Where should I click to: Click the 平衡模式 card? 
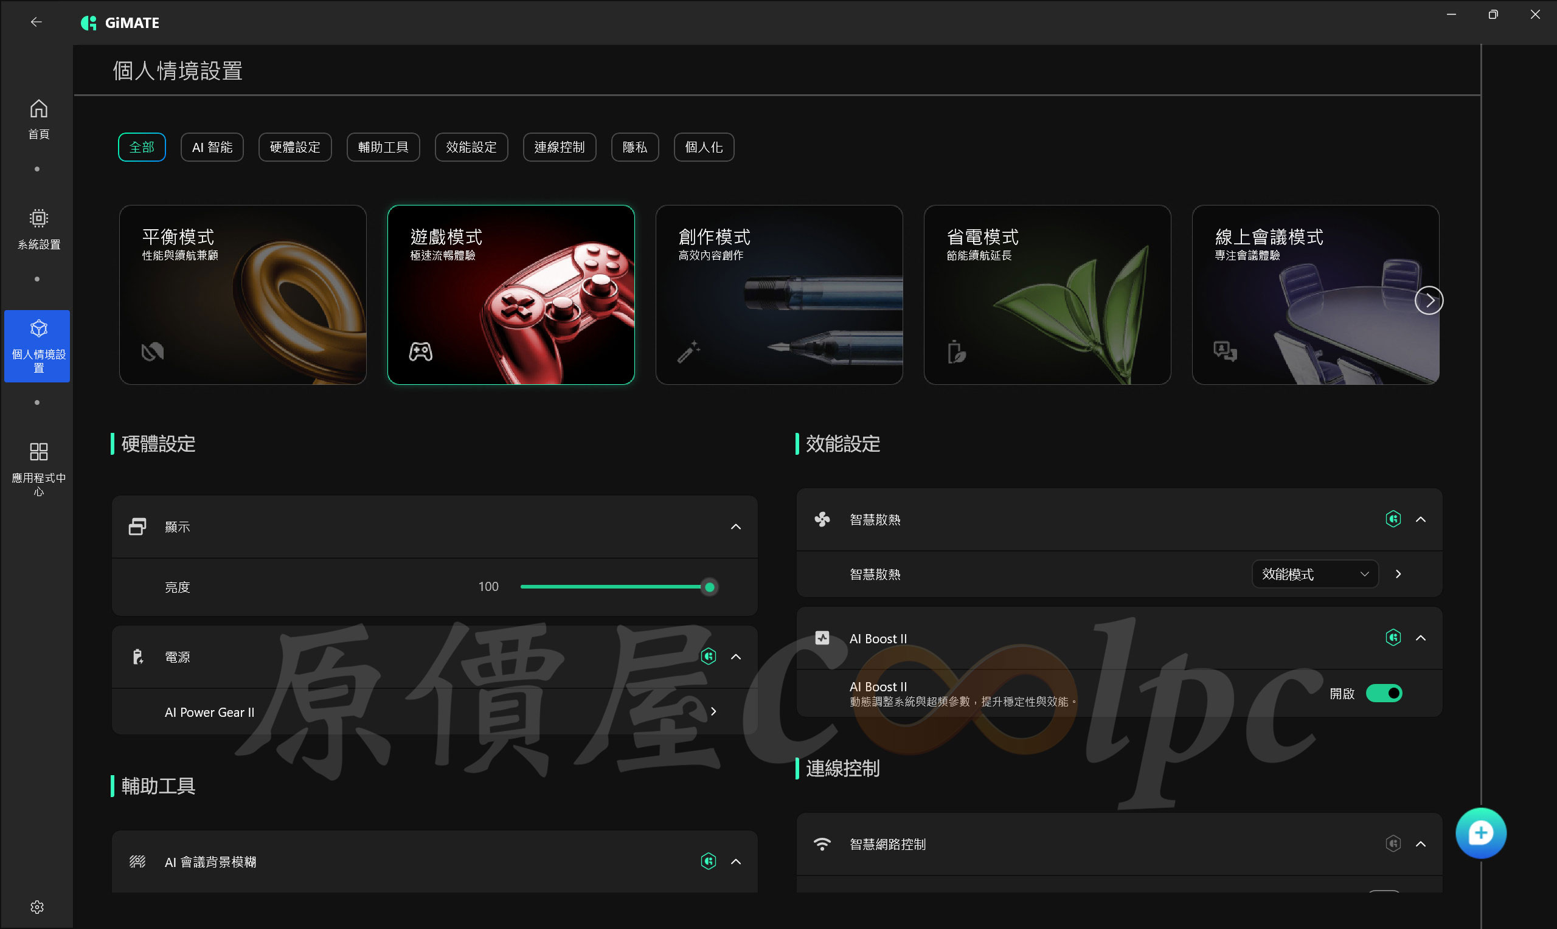click(x=243, y=295)
